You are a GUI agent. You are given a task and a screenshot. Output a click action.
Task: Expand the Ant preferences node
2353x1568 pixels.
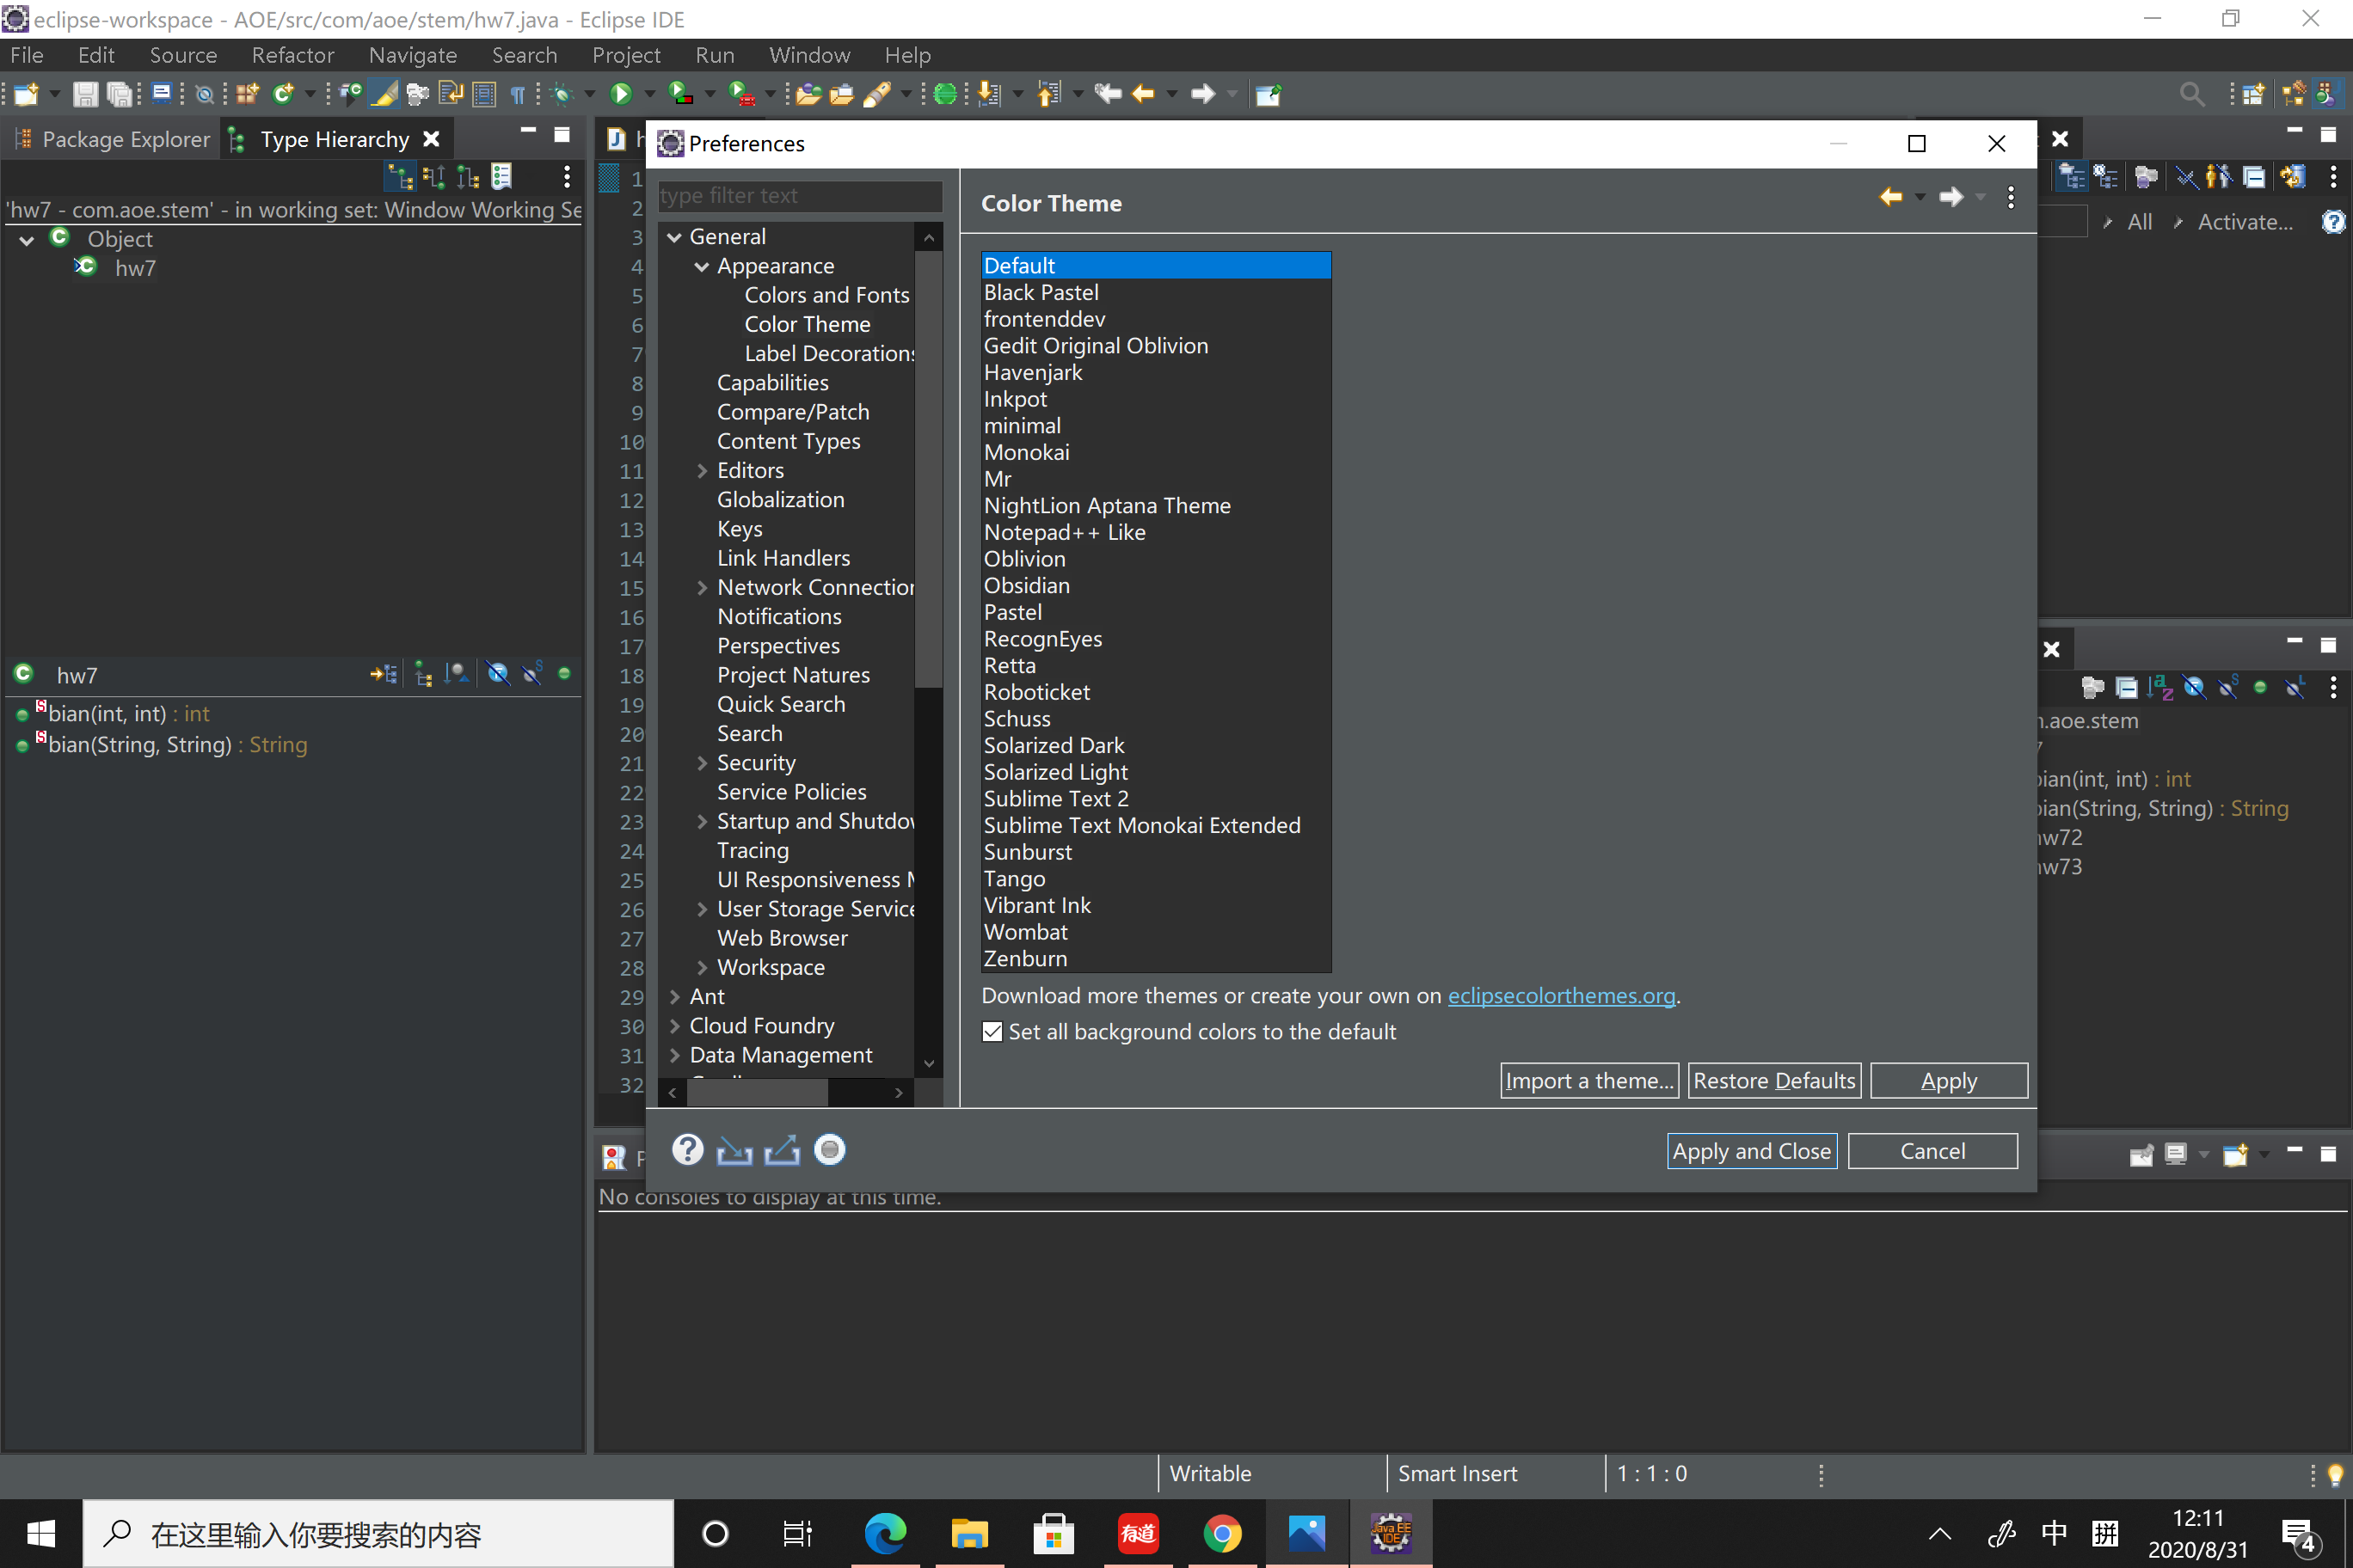[x=674, y=997]
